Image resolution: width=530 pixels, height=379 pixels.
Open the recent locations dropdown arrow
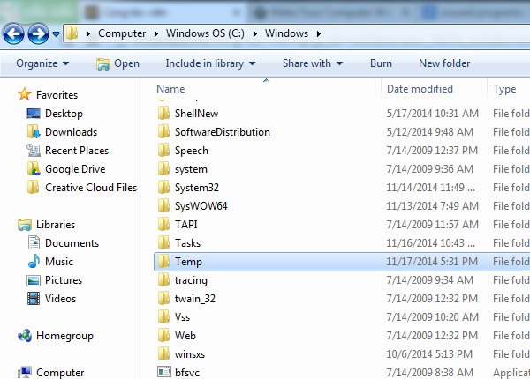click(56, 34)
